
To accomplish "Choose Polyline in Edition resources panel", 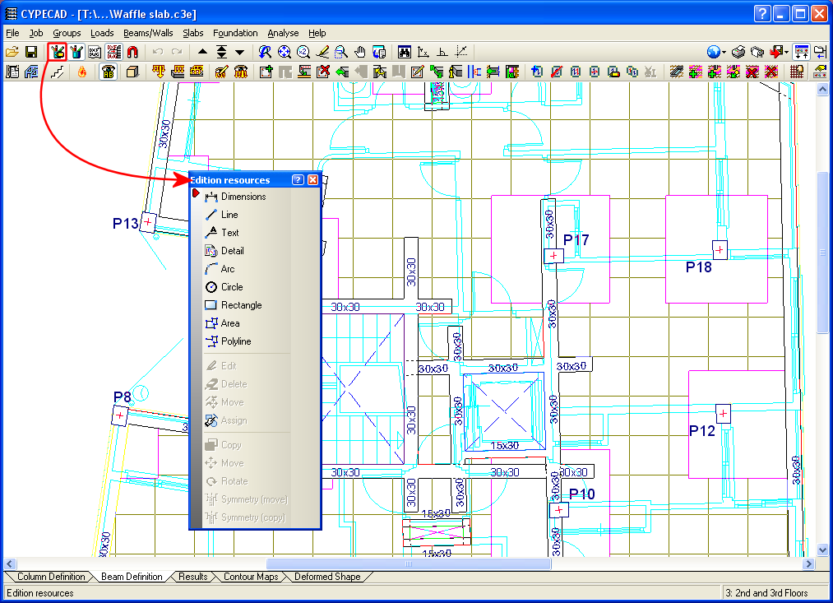I will (x=236, y=341).
